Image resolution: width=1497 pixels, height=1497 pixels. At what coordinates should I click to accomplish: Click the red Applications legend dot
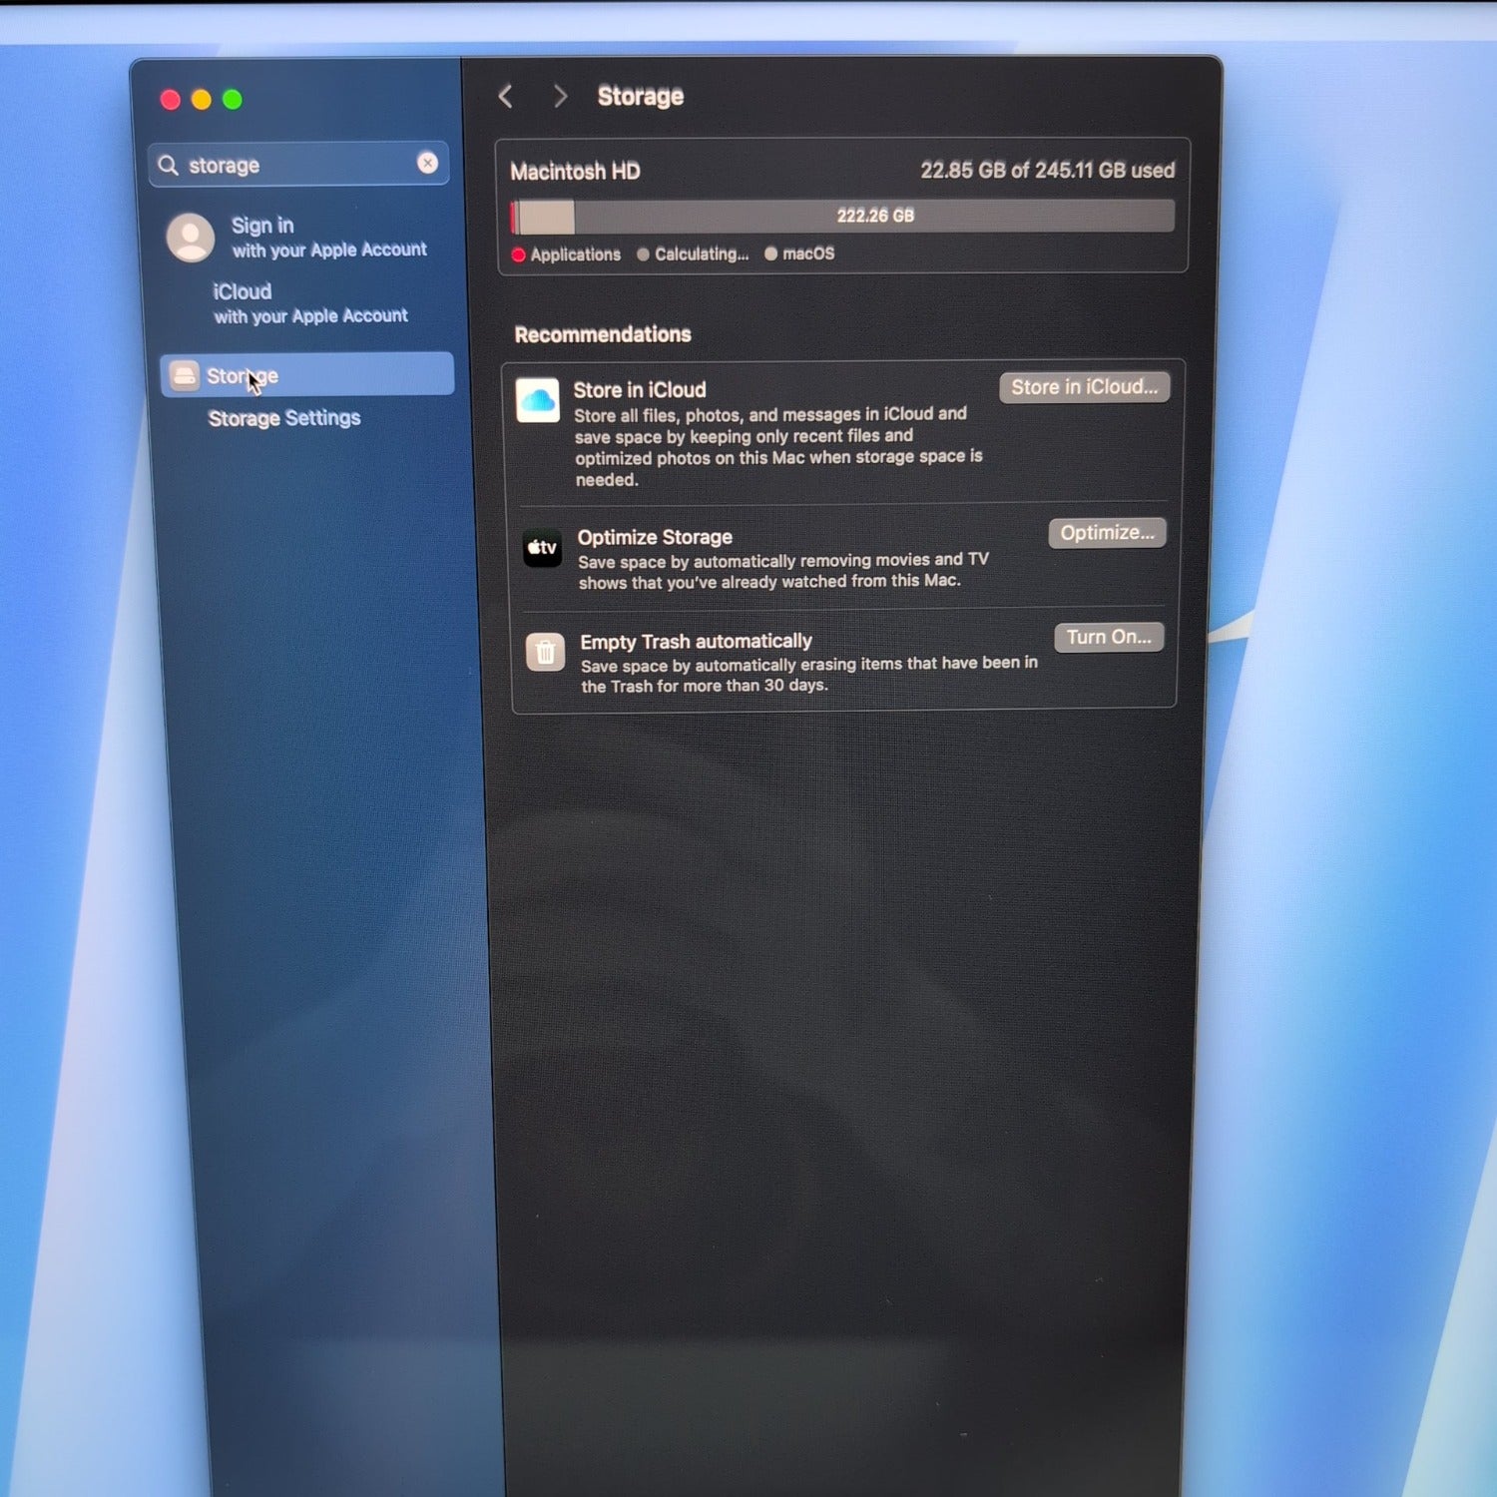519,254
